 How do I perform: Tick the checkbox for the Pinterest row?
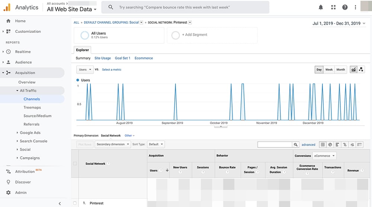coord(75,203)
